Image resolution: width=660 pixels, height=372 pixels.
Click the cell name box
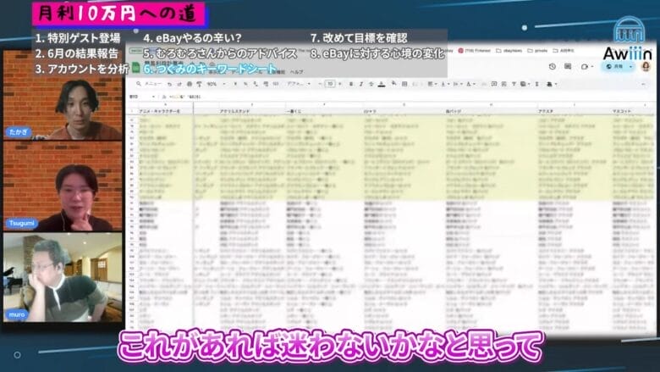pyautogui.click(x=139, y=97)
